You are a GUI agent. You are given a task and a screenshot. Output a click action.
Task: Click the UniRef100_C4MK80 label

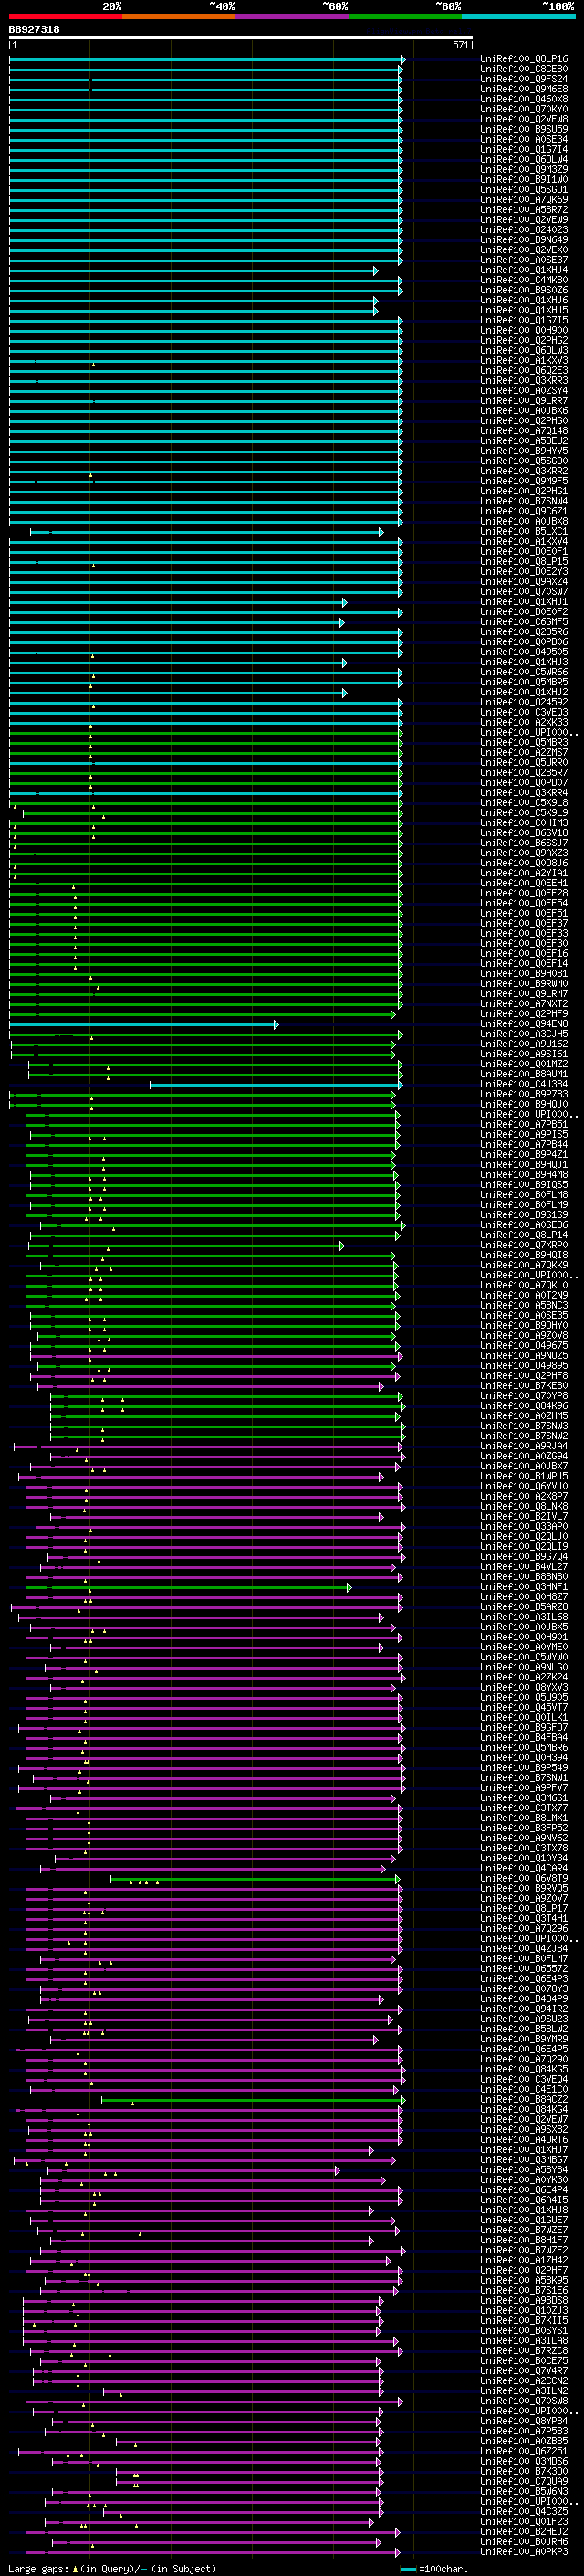click(524, 280)
